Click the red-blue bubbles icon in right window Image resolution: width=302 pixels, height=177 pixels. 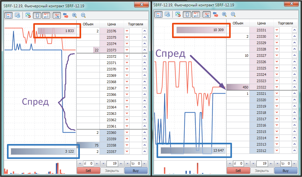tap(215, 15)
